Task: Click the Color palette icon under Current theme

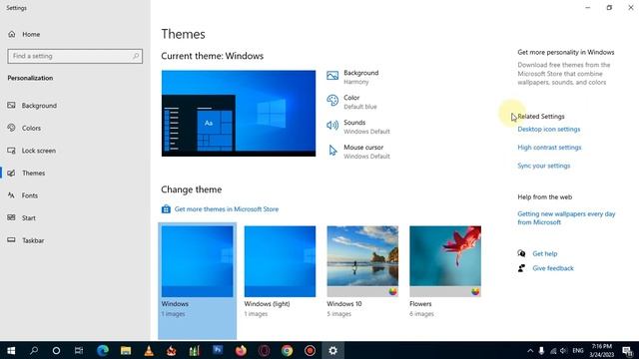Action: click(332, 100)
